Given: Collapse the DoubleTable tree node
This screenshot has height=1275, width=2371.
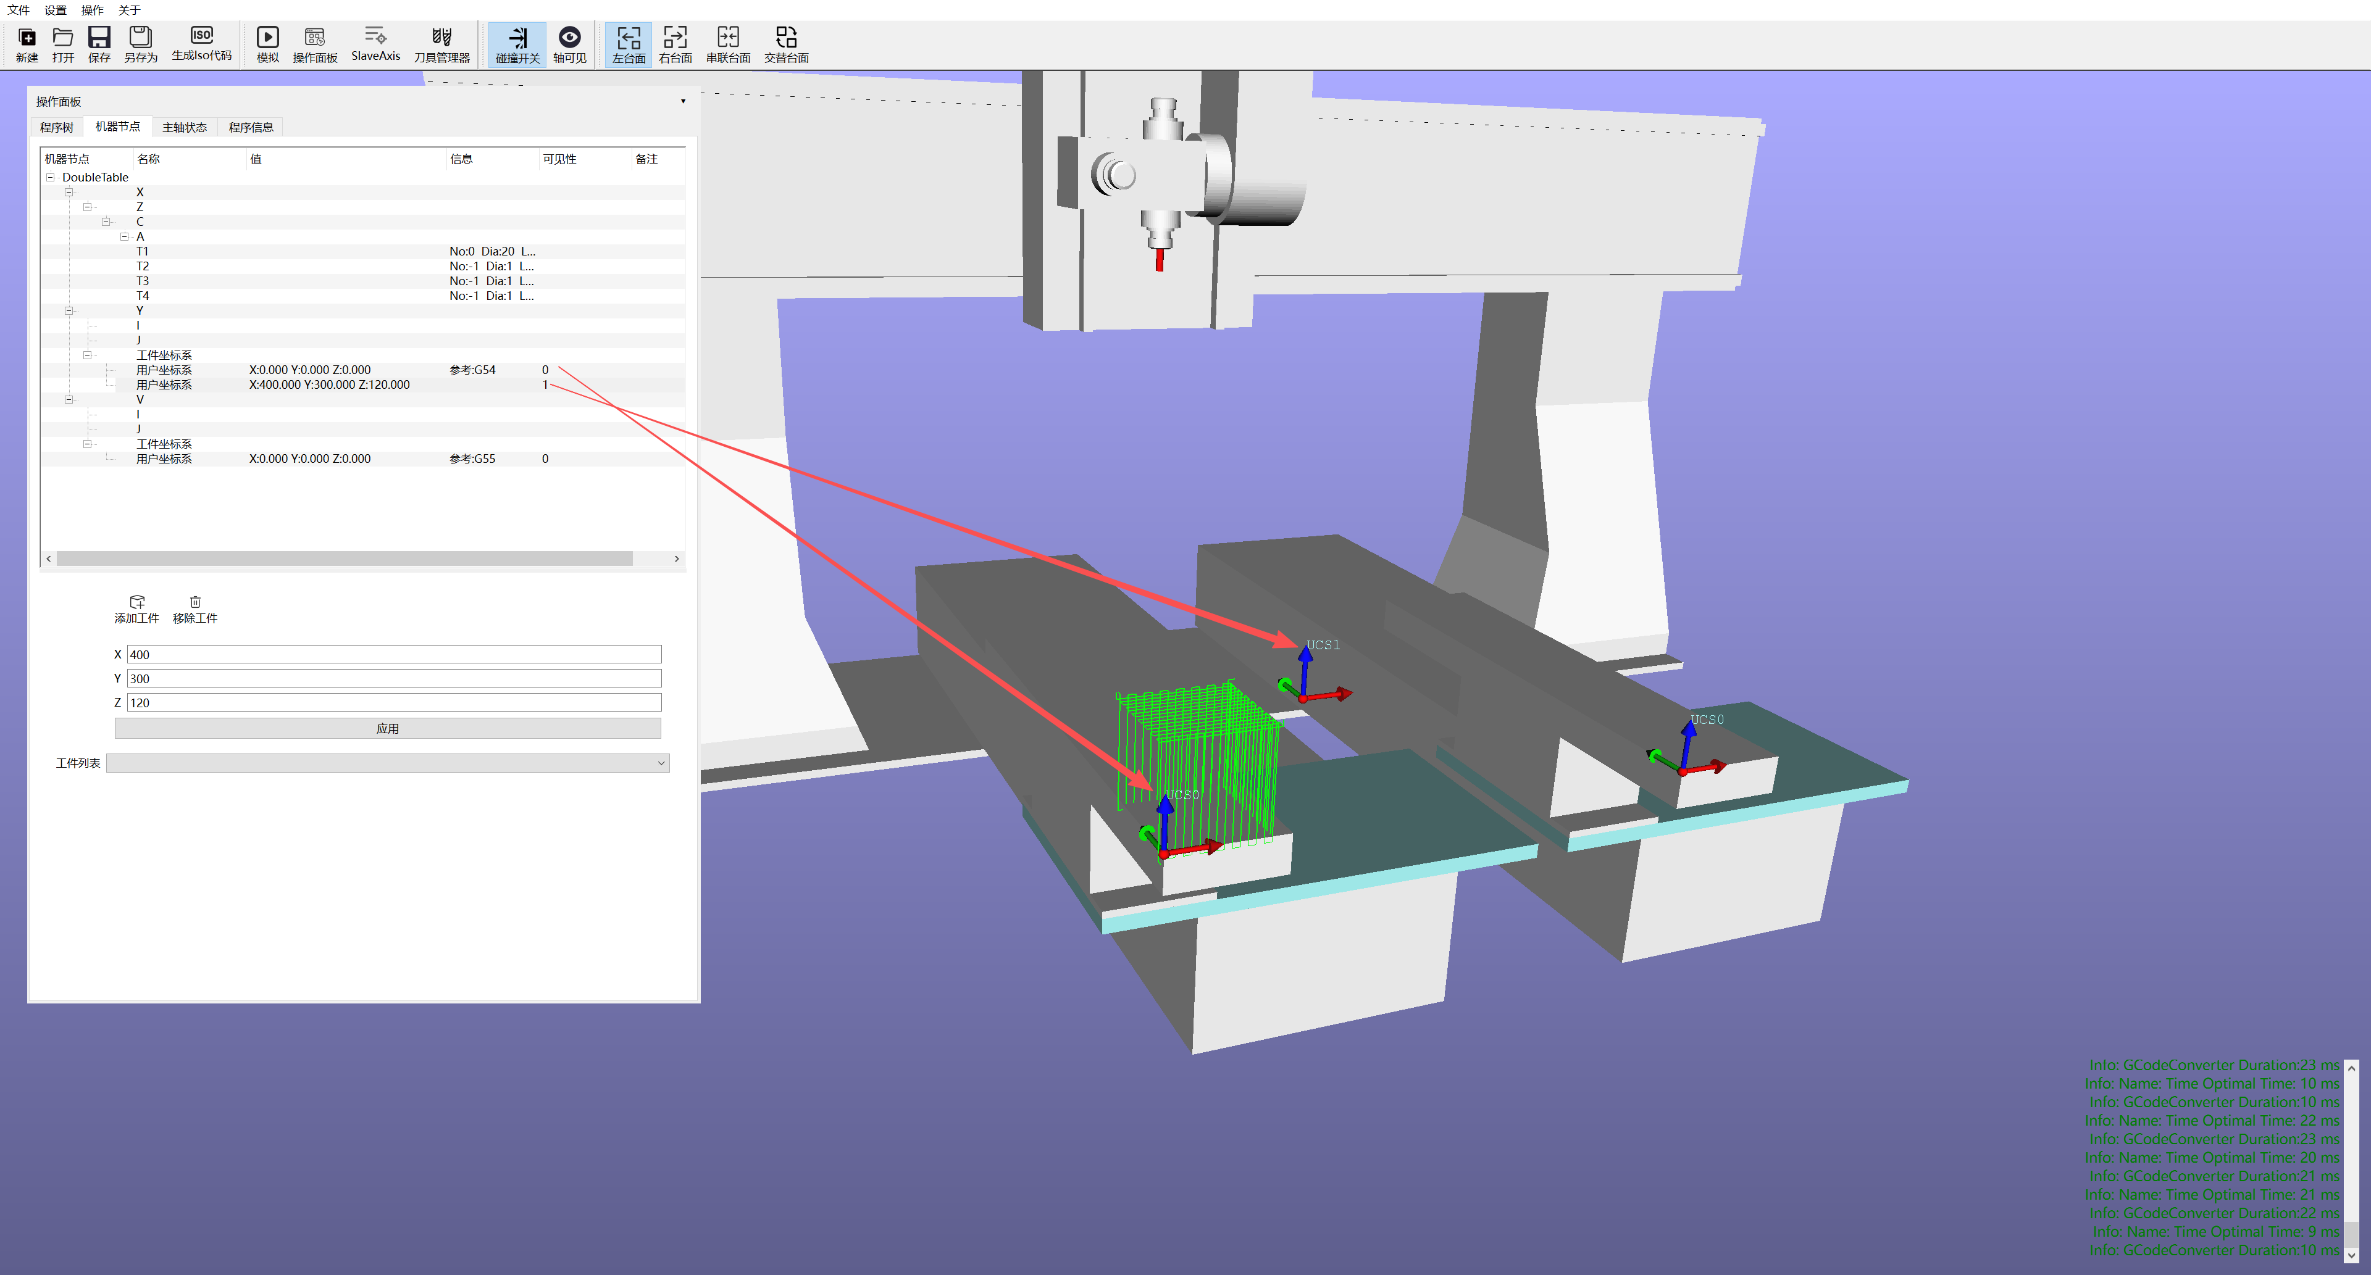Looking at the screenshot, I should pos(51,178).
